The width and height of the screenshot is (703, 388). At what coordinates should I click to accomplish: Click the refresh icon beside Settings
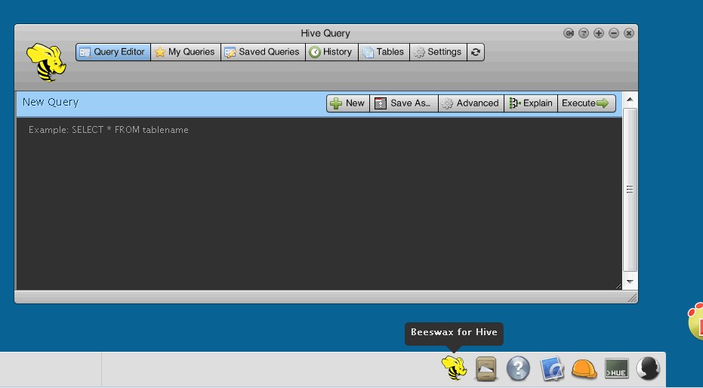tap(476, 52)
